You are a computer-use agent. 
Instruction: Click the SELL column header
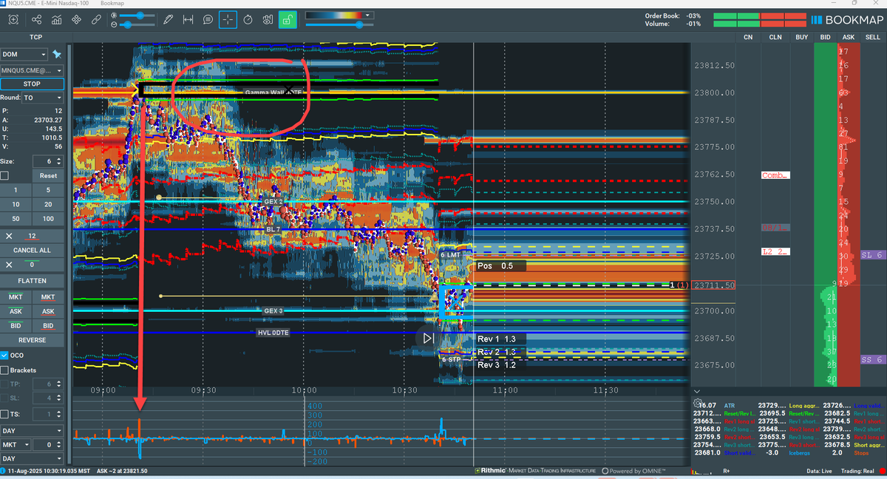click(872, 36)
